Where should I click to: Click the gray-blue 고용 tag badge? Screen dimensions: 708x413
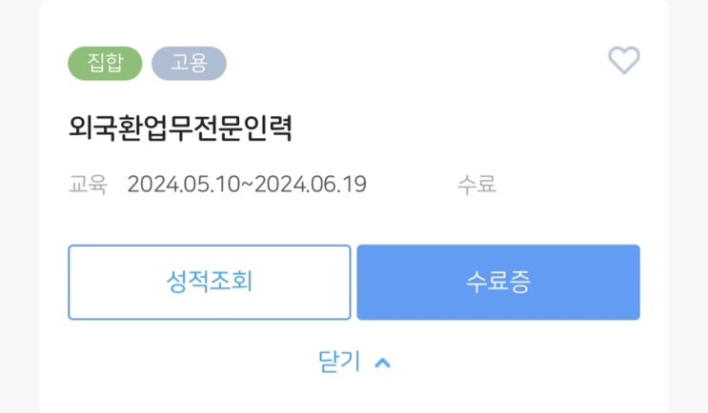[189, 63]
